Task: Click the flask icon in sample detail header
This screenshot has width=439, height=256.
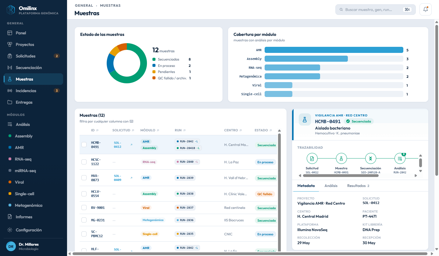Action: [305, 120]
